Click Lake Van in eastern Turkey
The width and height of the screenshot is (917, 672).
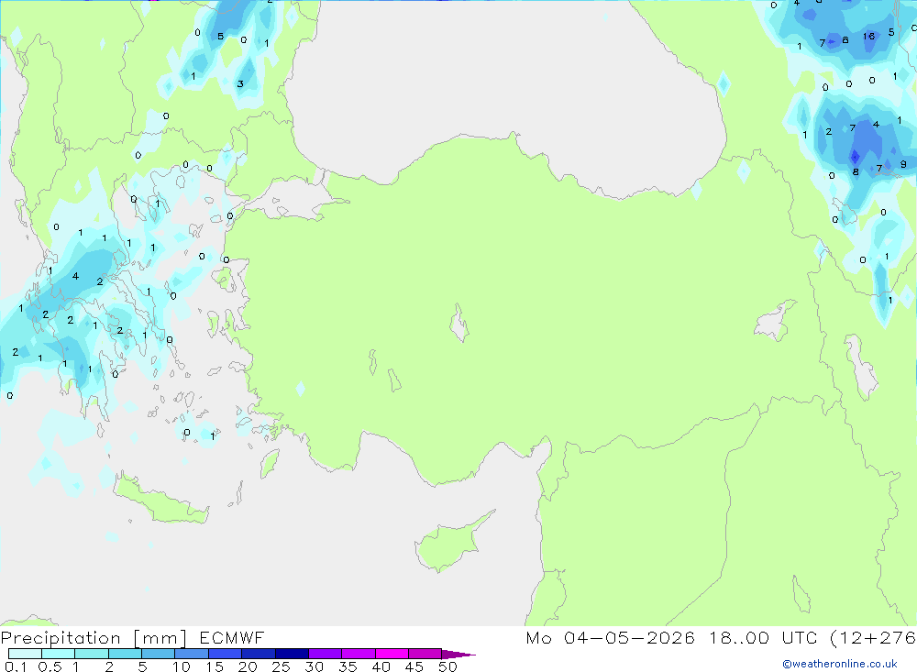point(774,321)
